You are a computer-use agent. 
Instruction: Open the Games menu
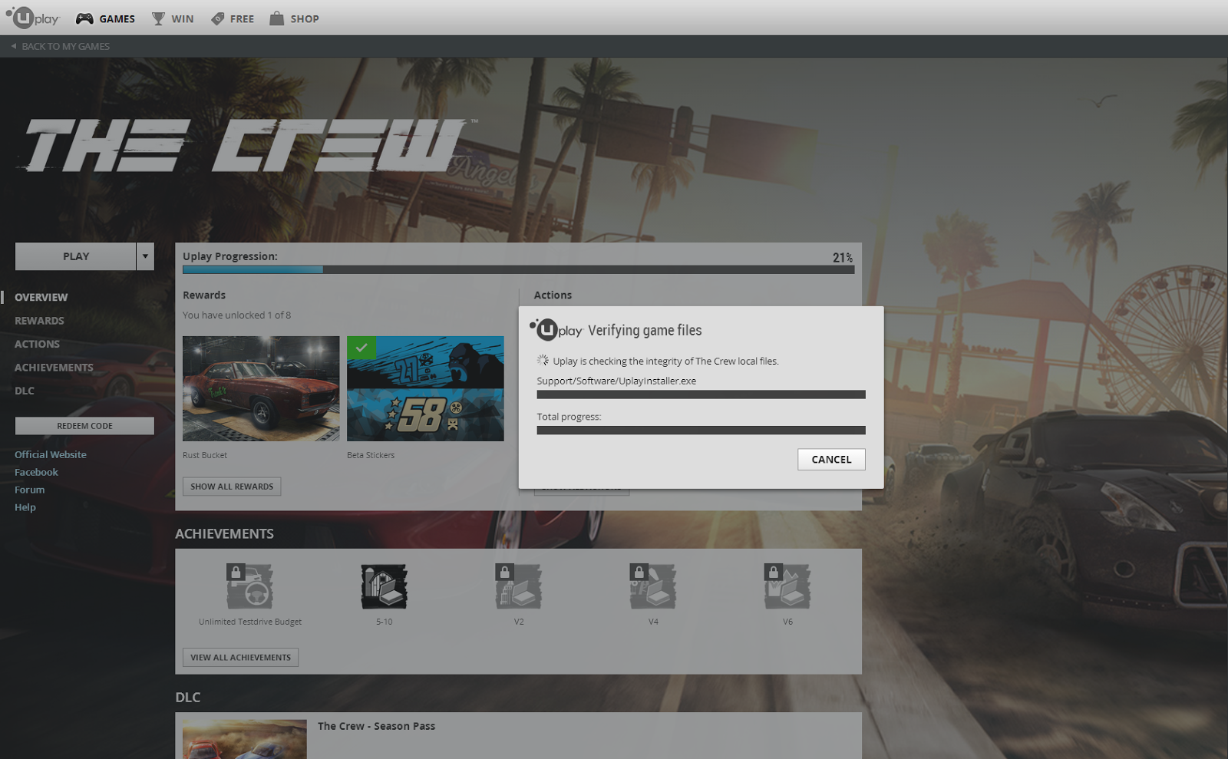[106, 18]
